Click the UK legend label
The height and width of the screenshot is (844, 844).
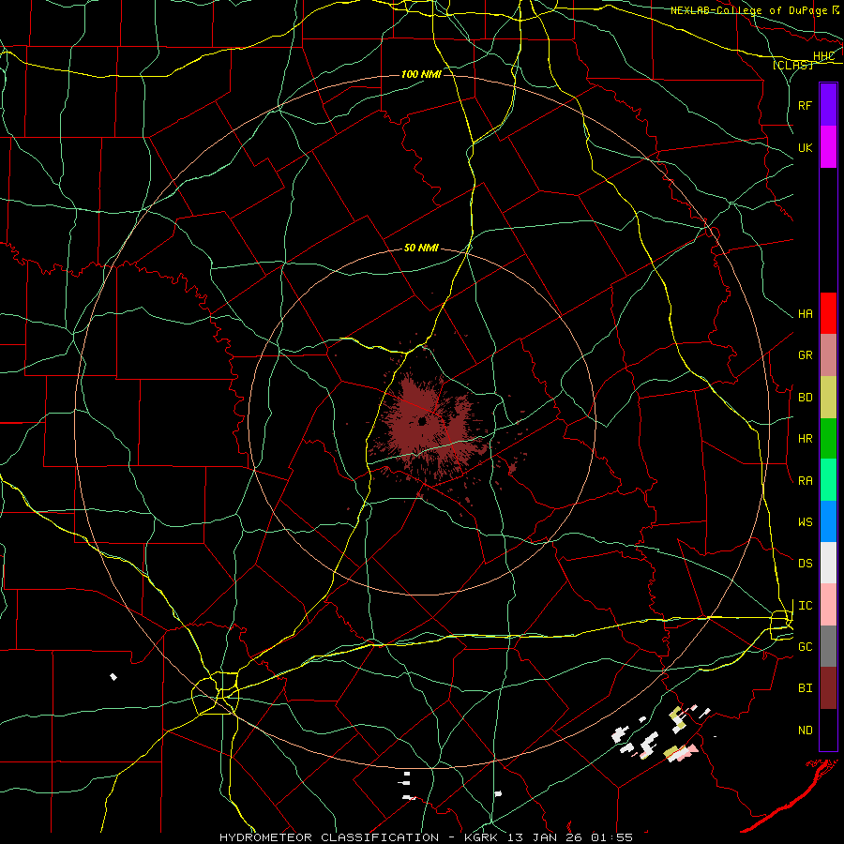[805, 147]
